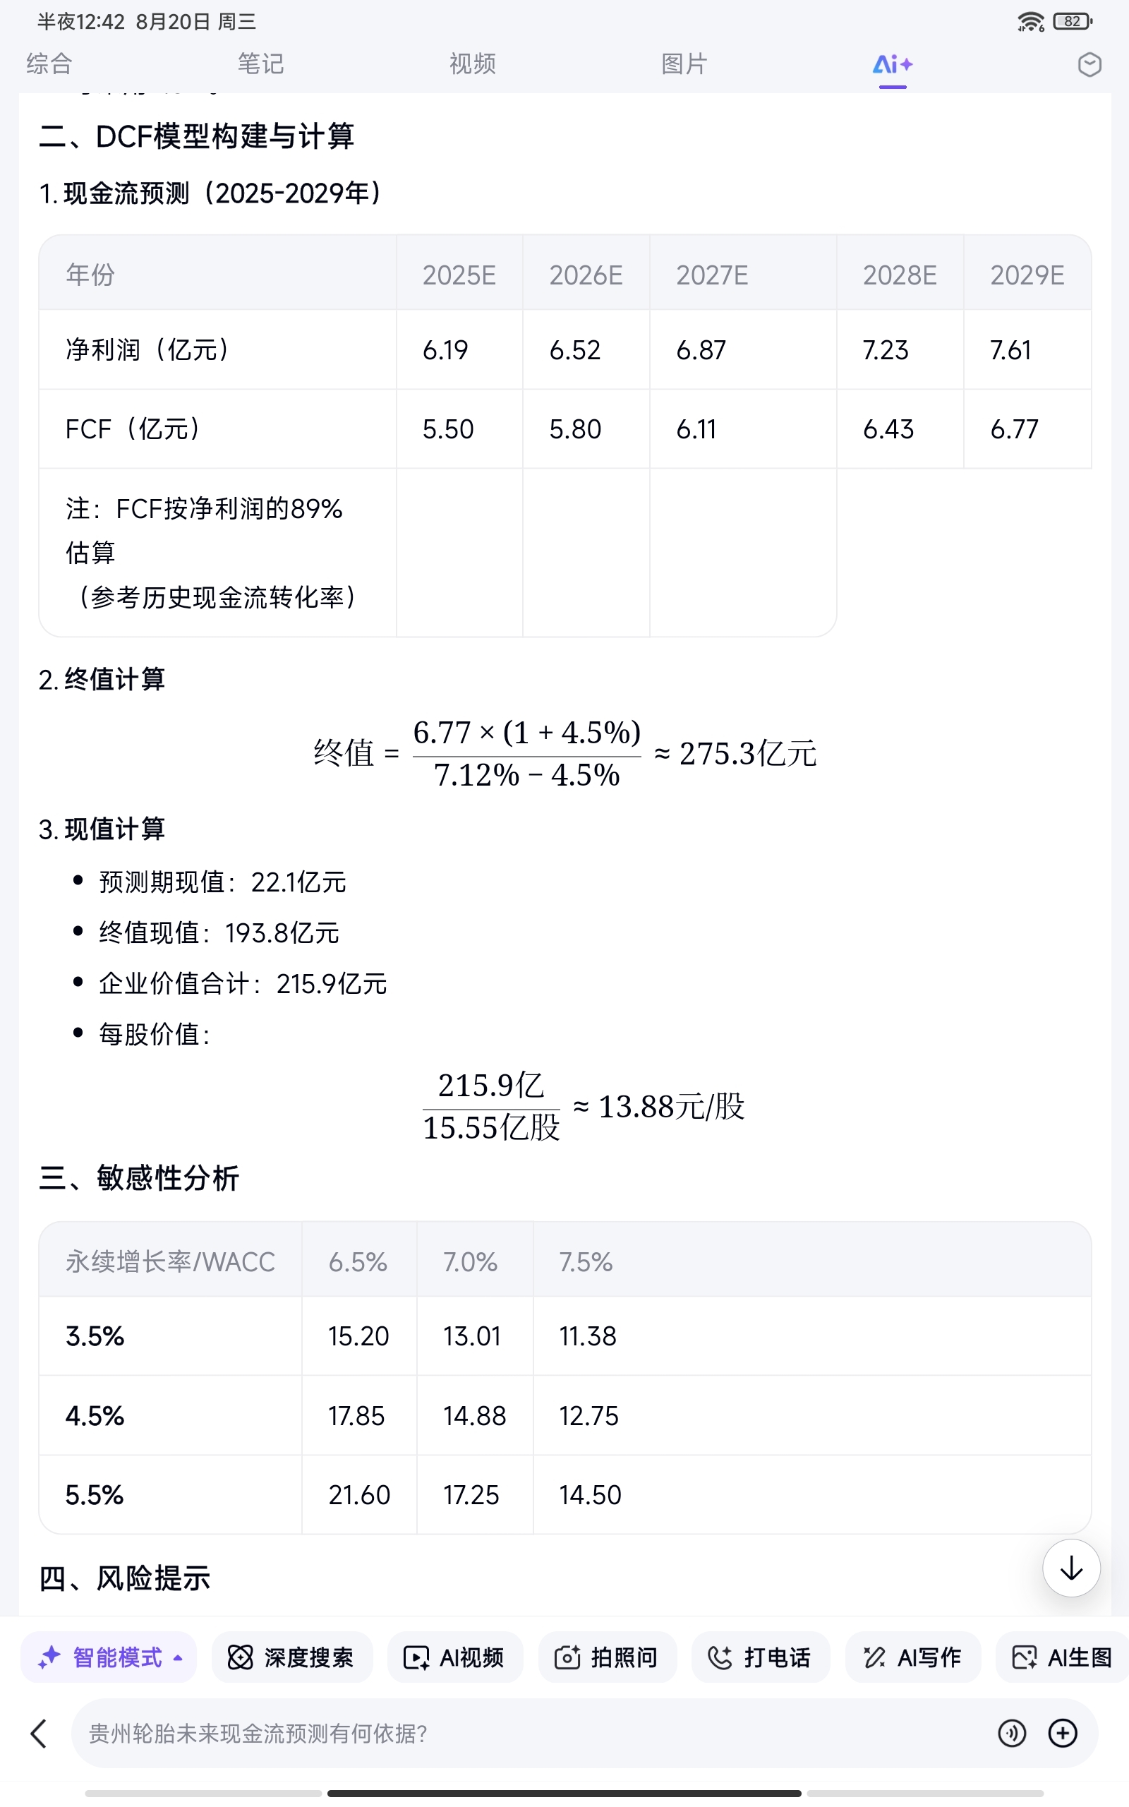This screenshot has height=1807, width=1129.
Task: Tap the scroll-to-bottom arrow button
Action: [1070, 1567]
